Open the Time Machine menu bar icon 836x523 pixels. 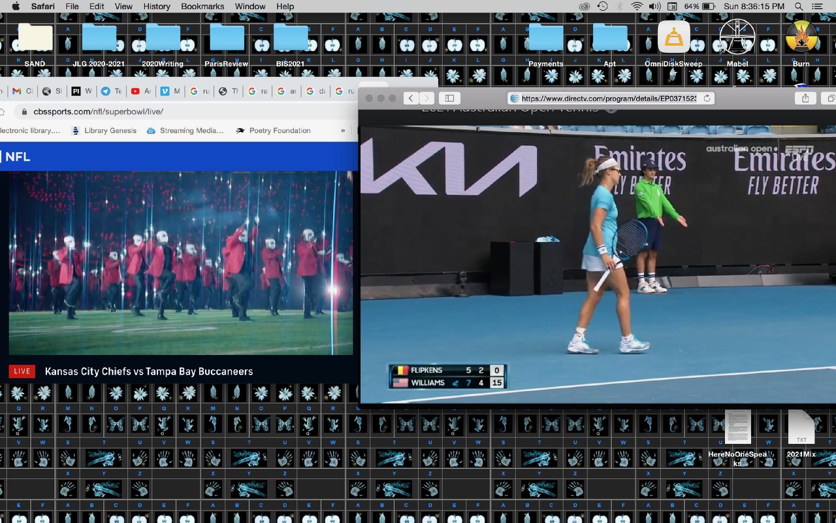coord(602,7)
